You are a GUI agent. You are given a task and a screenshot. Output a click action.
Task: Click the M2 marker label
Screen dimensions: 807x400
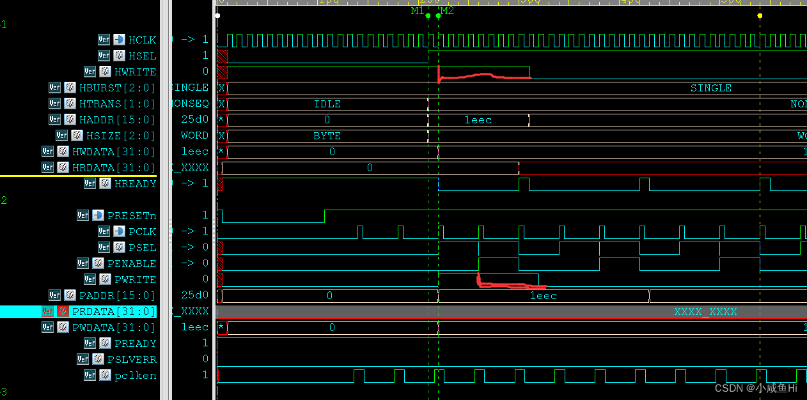click(446, 10)
